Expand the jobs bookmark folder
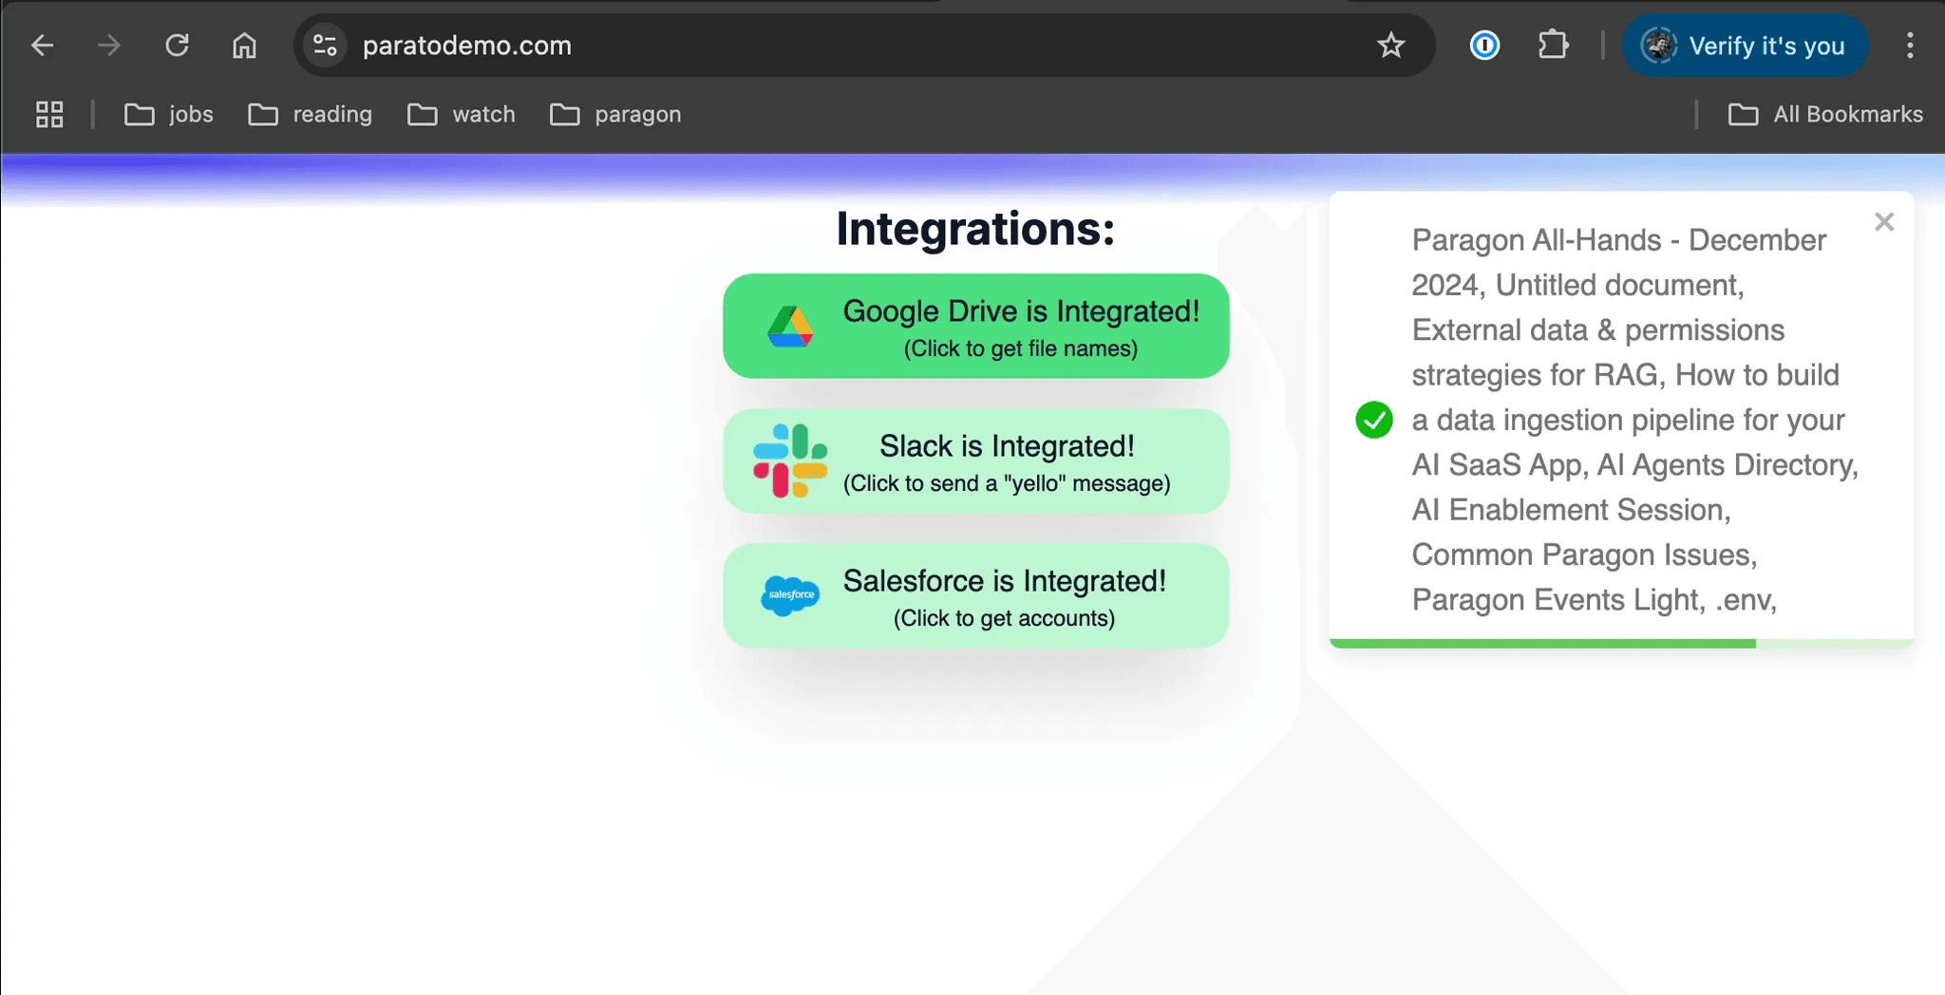Screen dimensions: 1945x995 pos(169,115)
